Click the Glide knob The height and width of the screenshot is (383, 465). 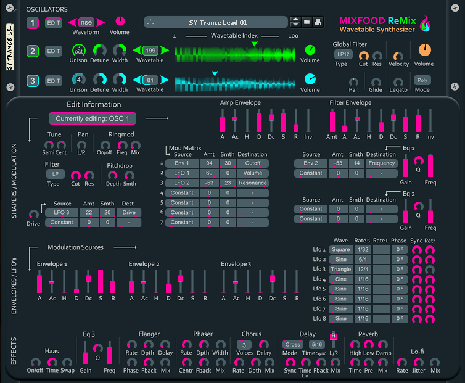click(376, 82)
